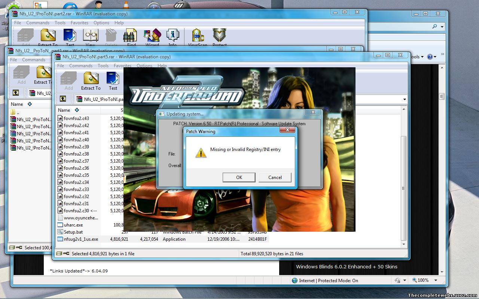Open Favorites menu in part2.rar window
This screenshot has width=479, height=299.
[79, 23]
